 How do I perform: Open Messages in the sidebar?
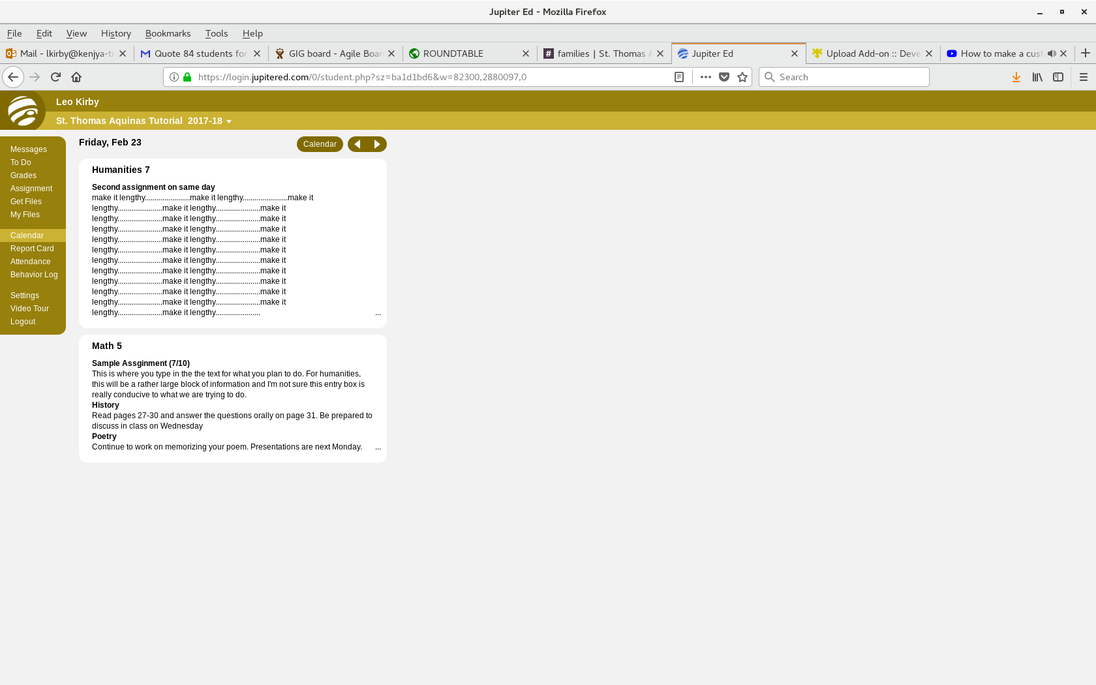point(29,149)
